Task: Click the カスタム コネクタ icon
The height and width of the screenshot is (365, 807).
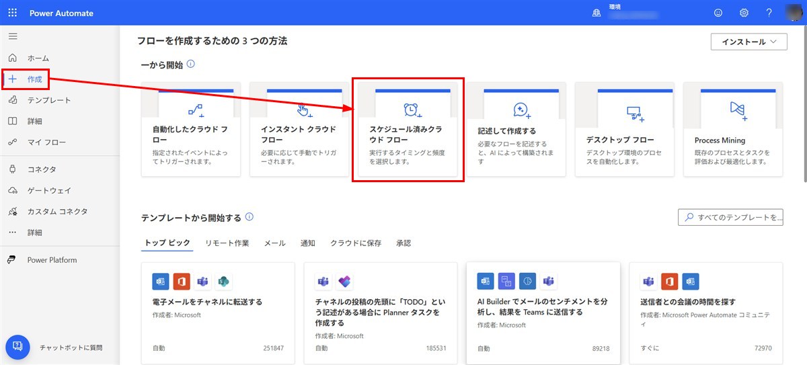Action: (13, 211)
